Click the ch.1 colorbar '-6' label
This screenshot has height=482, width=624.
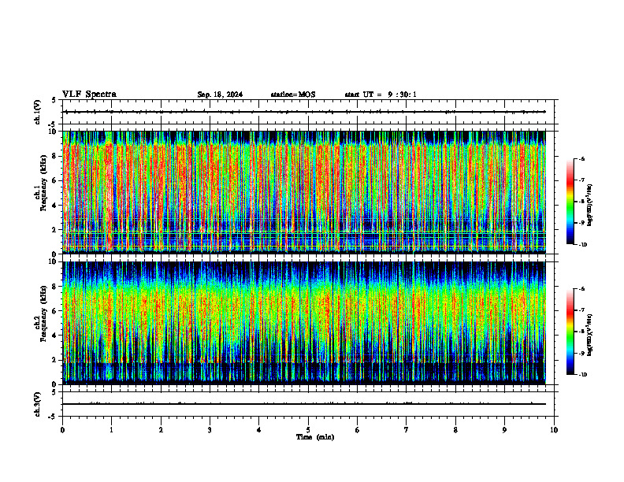(581, 158)
